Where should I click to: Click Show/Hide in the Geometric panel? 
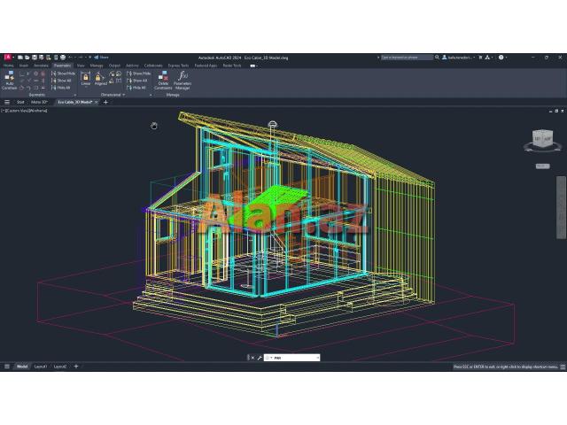click(x=63, y=73)
